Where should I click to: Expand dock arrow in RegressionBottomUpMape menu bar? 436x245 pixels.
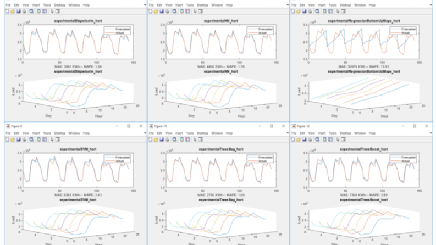click(x=431, y=5)
